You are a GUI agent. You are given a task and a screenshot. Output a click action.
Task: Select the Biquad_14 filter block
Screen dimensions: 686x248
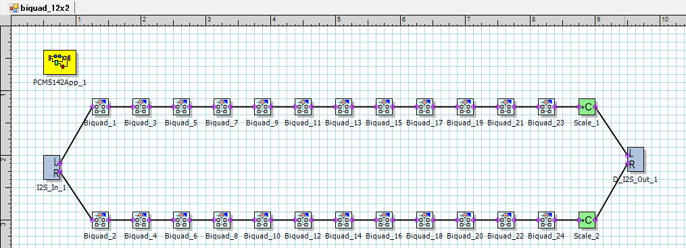343,220
